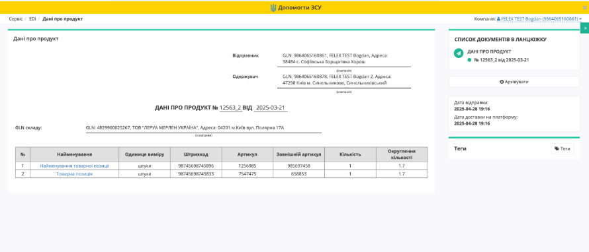The height and width of the screenshot is (252, 589).
Task: Click the green status dot near № 12563_2
Action: pyautogui.click(x=469, y=60)
